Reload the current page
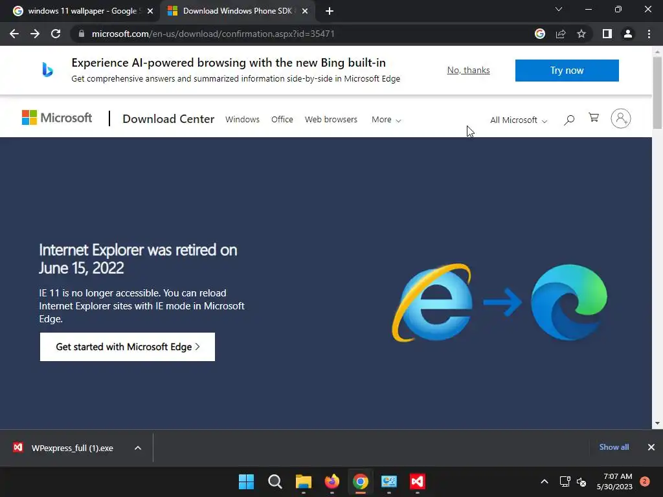663x497 pixels. [x=56, y=34]
